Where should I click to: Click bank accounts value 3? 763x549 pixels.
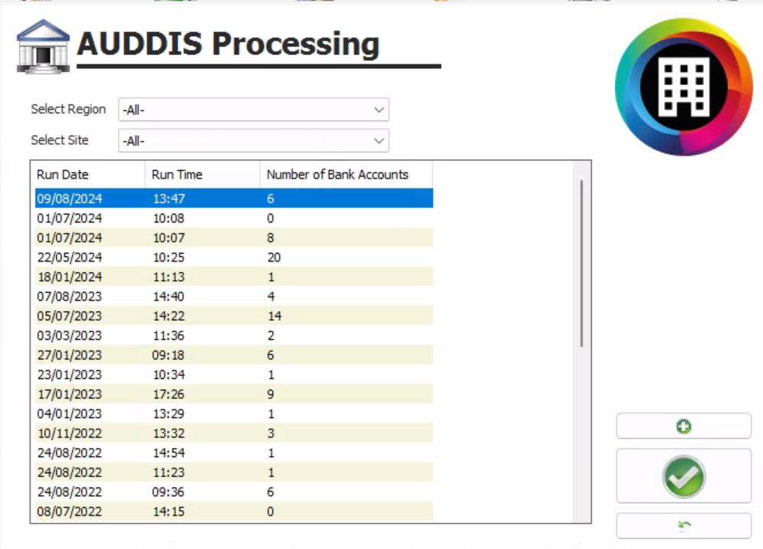271,433
